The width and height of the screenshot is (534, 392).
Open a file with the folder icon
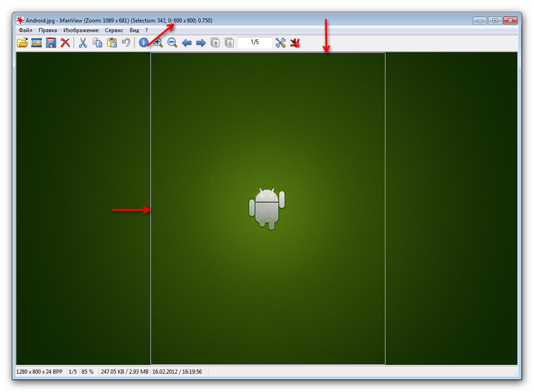coord(22,43)
